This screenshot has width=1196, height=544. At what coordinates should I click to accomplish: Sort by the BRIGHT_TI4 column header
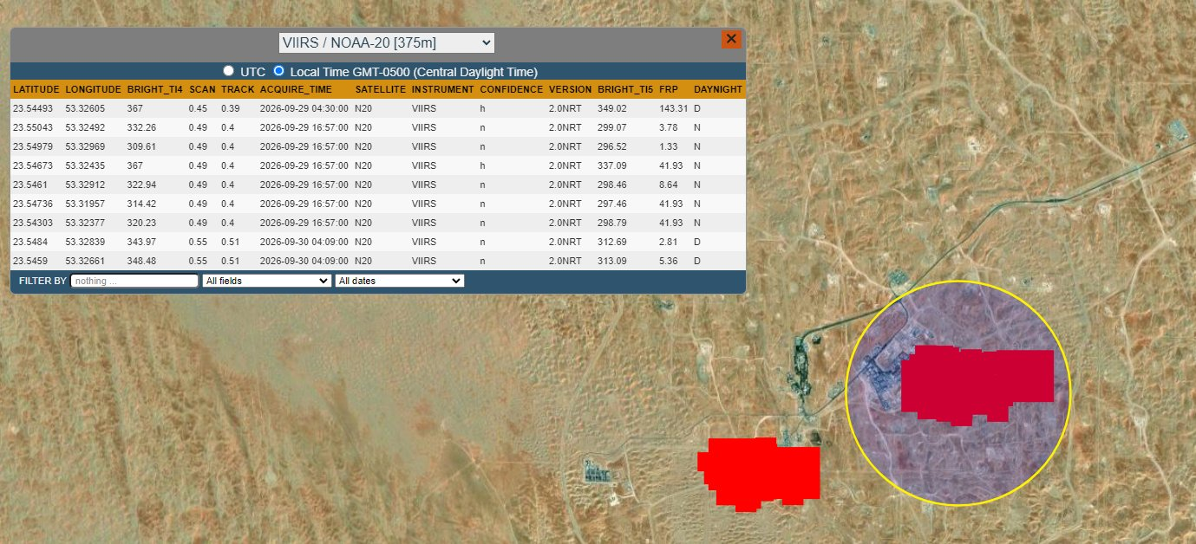155,89
